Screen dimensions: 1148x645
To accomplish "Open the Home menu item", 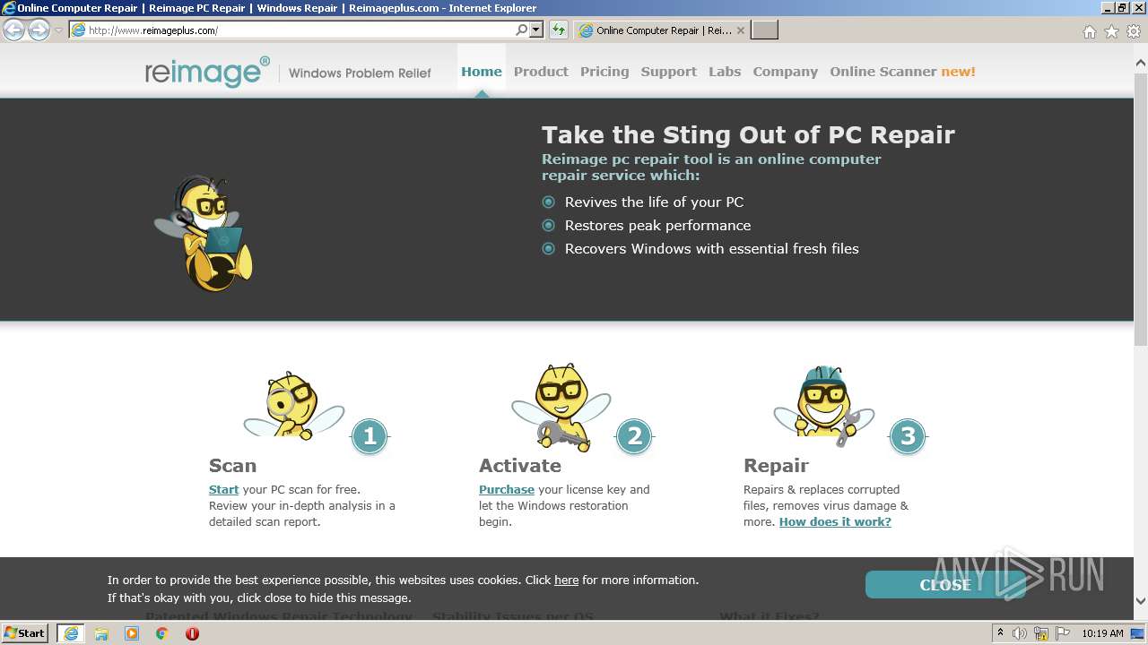I will 482,72.
